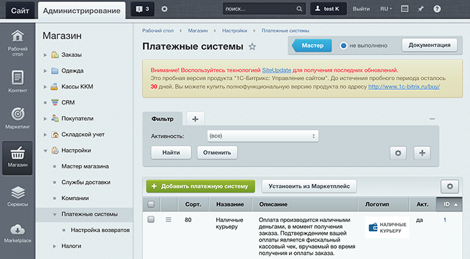This screenshot has height=259, width=470.
Task: Open the help question mark icon
Action: coord(437,9)
